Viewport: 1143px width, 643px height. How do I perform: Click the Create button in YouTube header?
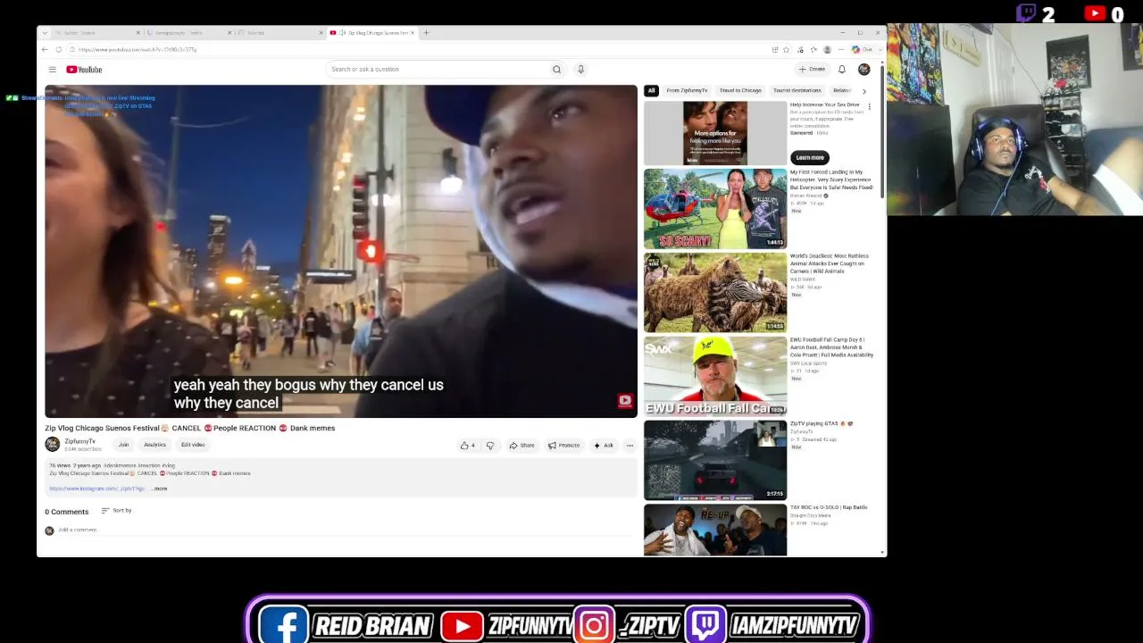click(813, 70)
